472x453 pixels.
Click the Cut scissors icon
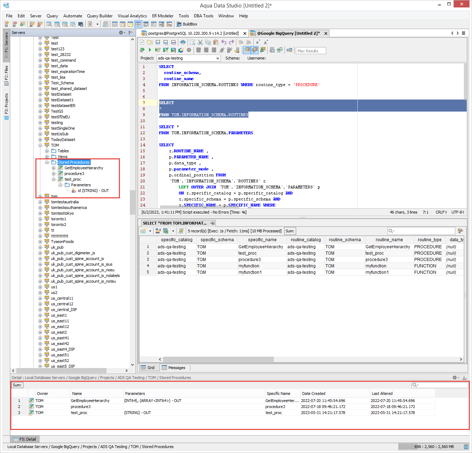click(200, 42)
